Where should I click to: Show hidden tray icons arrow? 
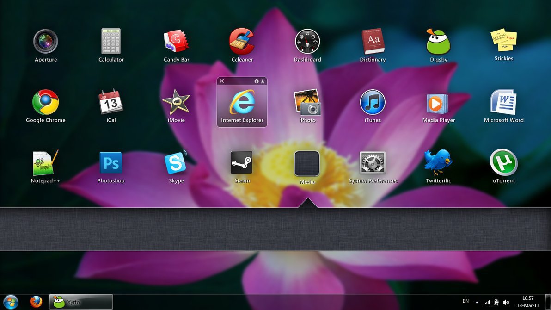point(477,302)
